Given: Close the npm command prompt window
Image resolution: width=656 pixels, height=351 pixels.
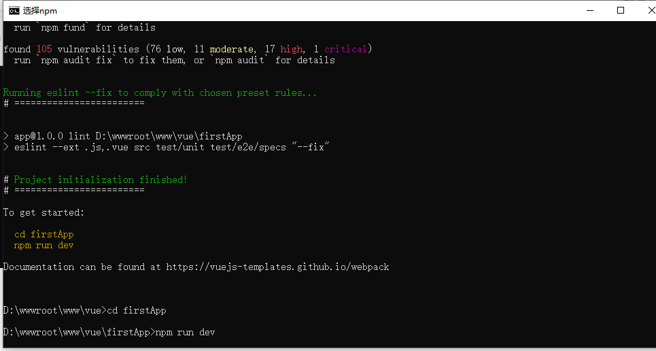Looking at the screenshot, I should click(651, 10).
